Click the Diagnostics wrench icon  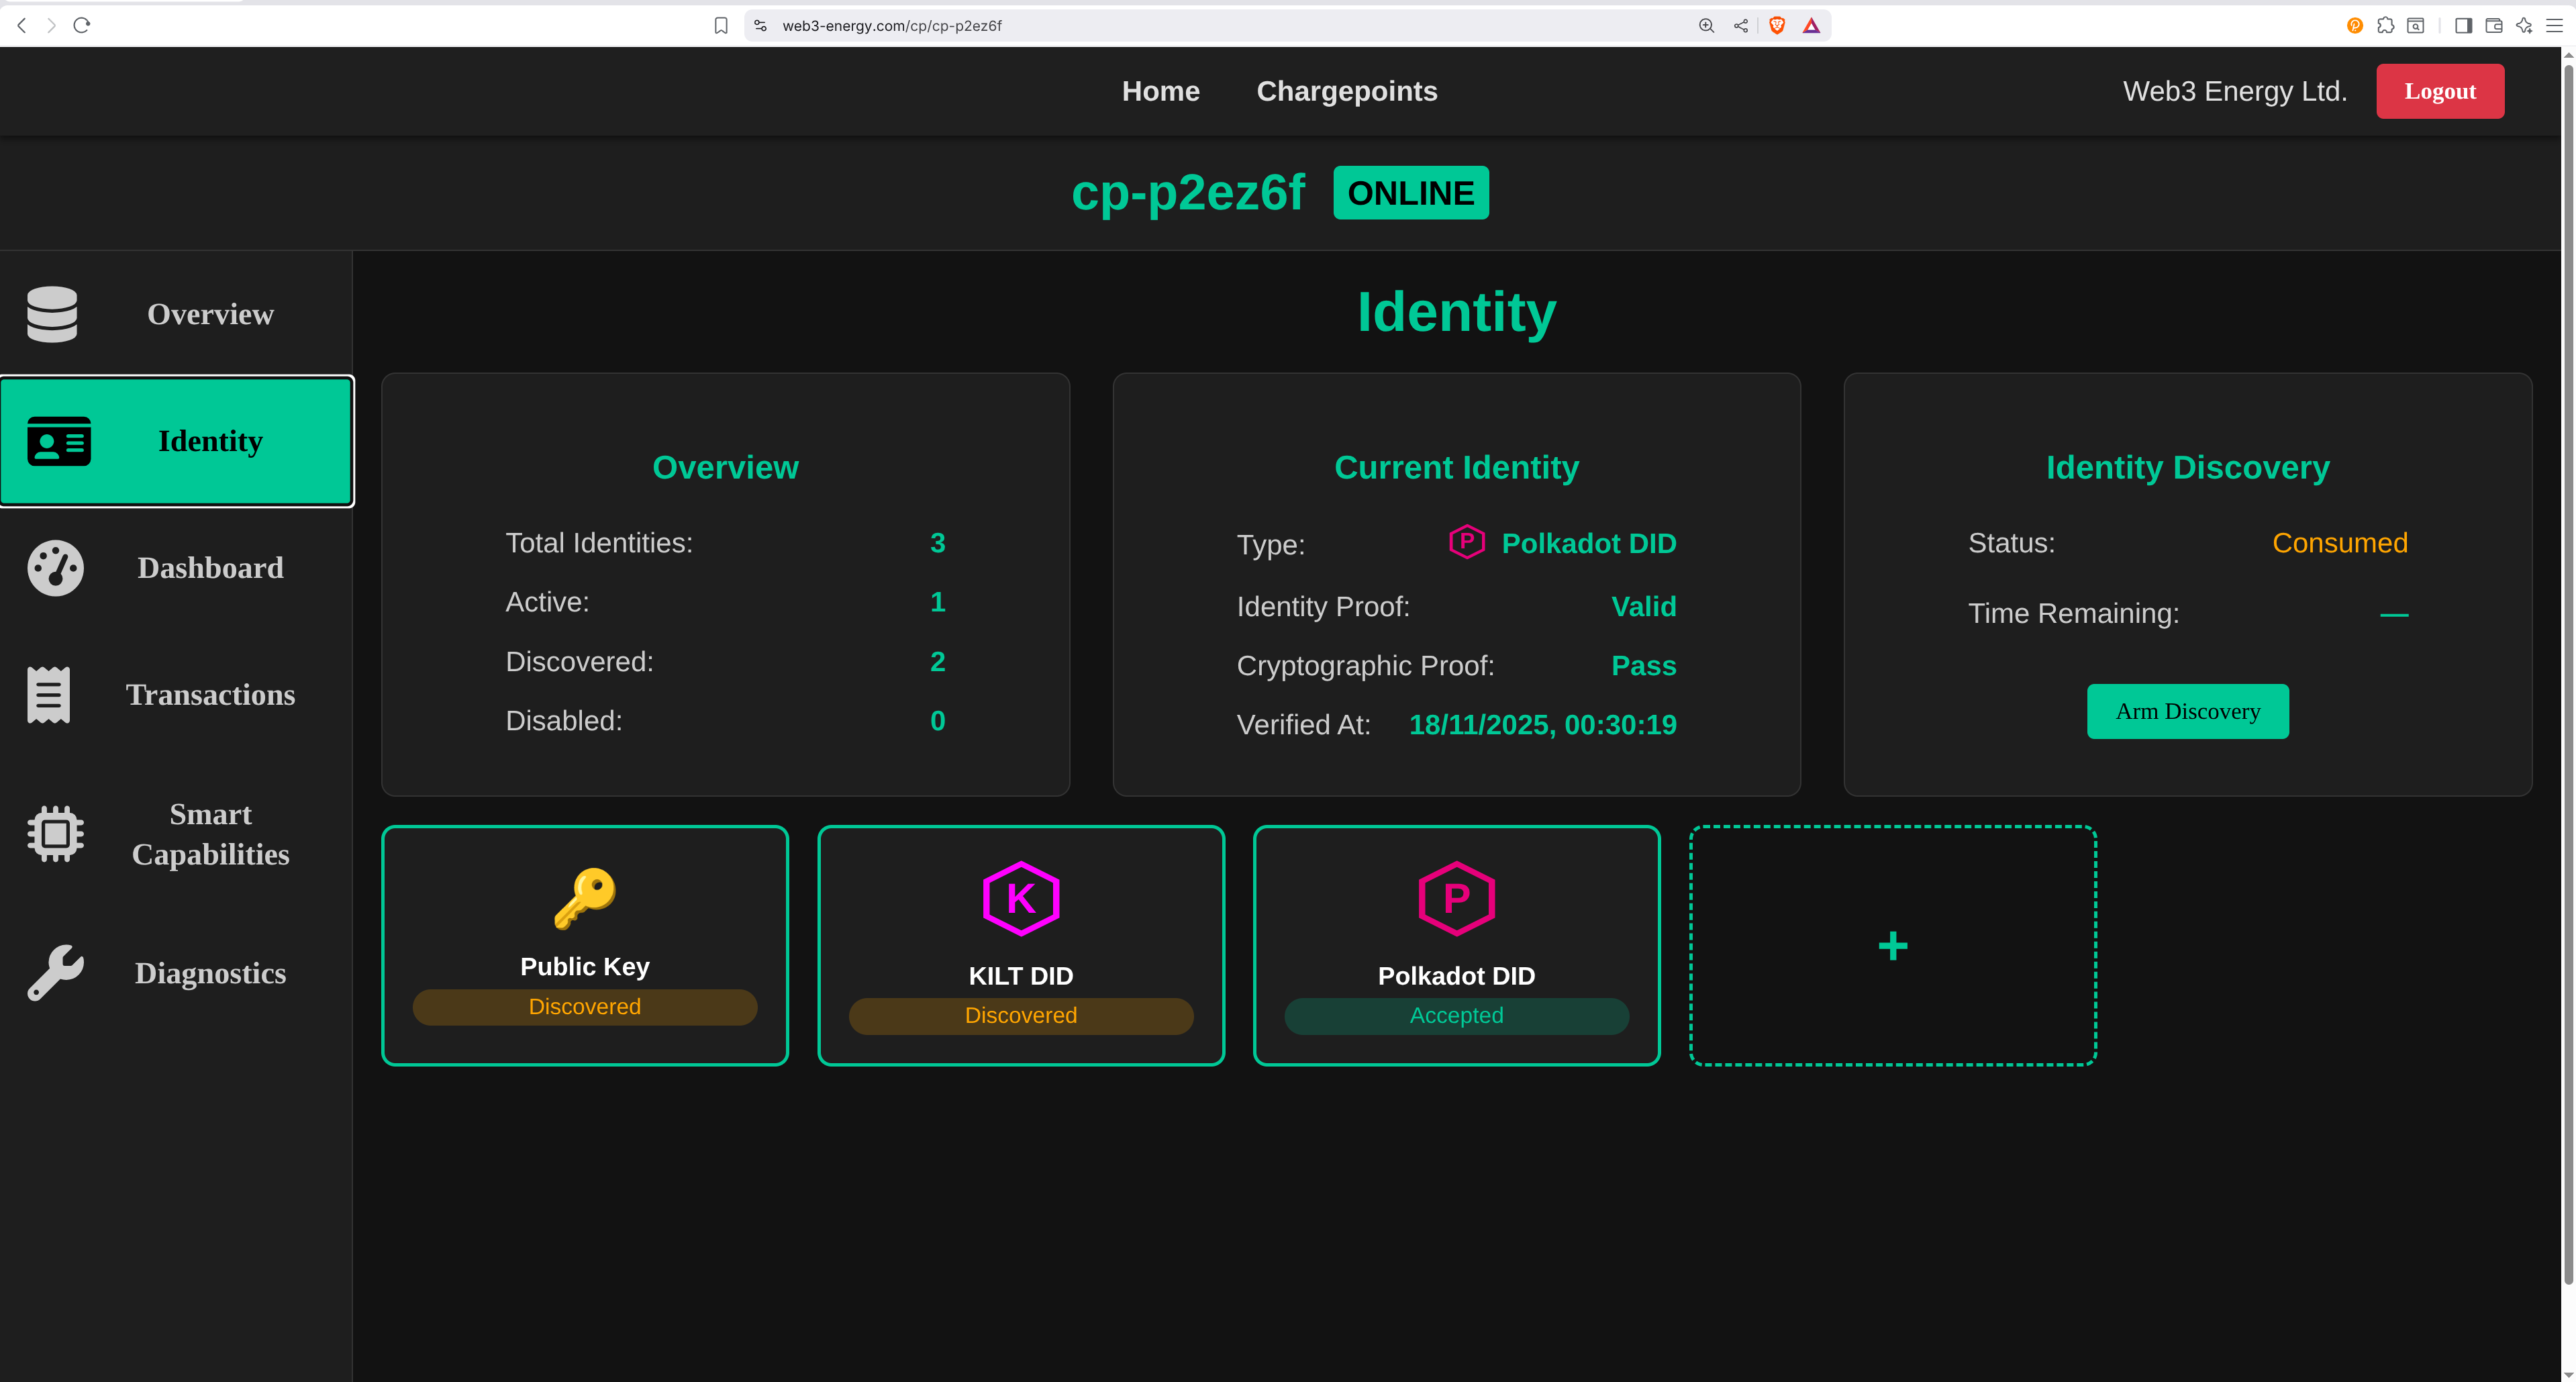(55, 973)
